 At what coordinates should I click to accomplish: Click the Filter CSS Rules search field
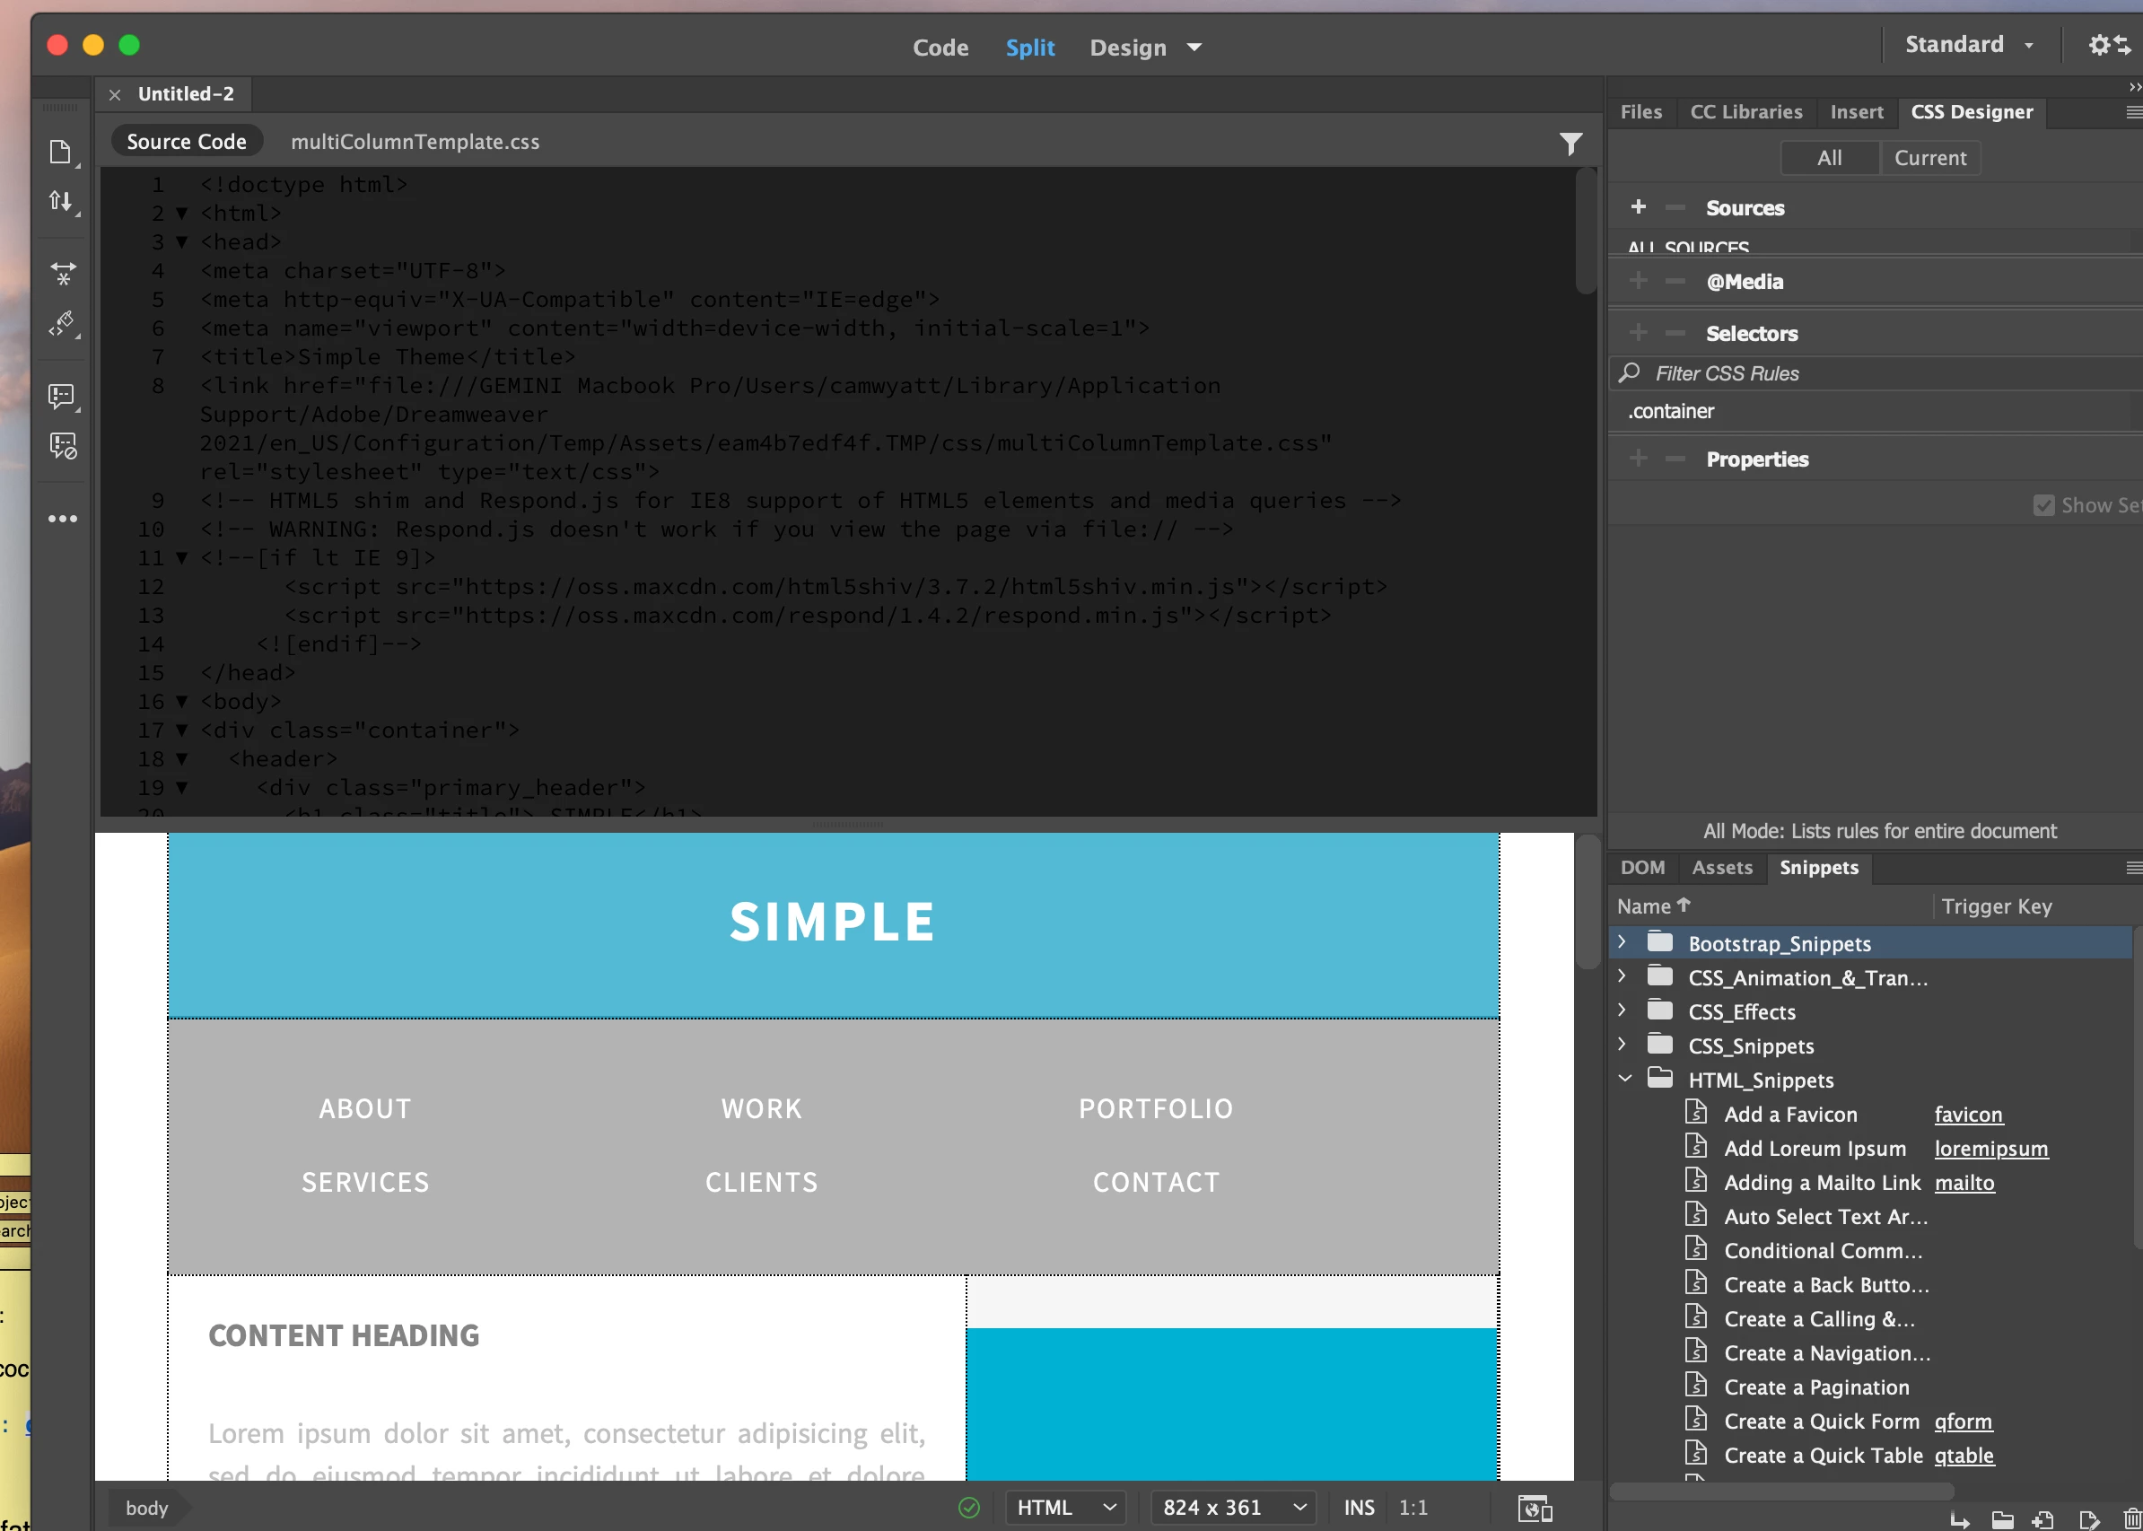pyautogui.click(x=1791, y=373)
